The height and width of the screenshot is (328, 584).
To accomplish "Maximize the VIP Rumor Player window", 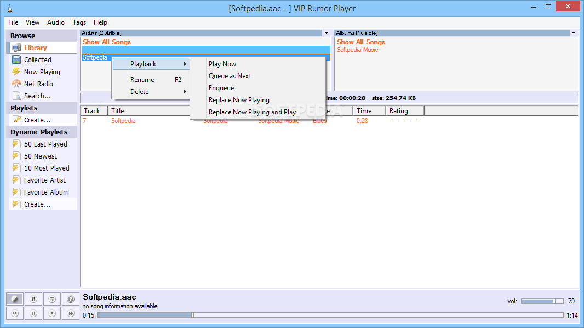I will point(548,7).
